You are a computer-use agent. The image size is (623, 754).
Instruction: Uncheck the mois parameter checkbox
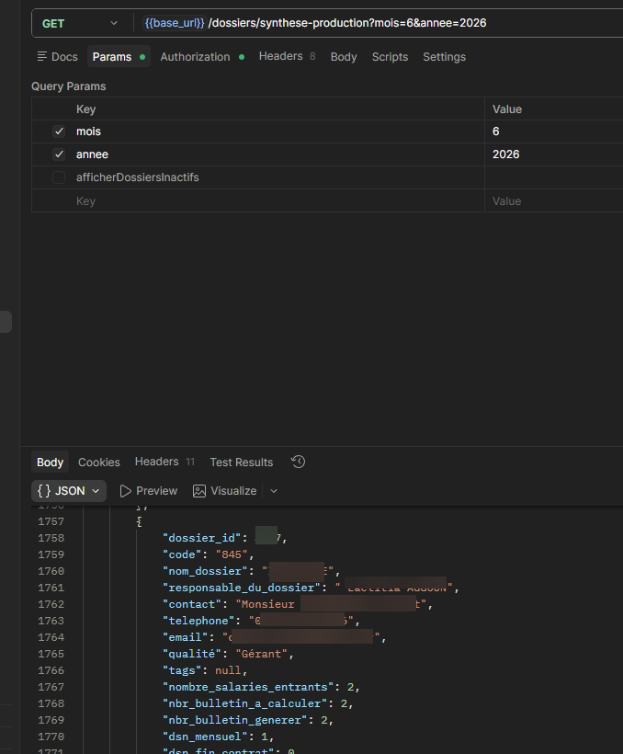click(x=59, y=131)
